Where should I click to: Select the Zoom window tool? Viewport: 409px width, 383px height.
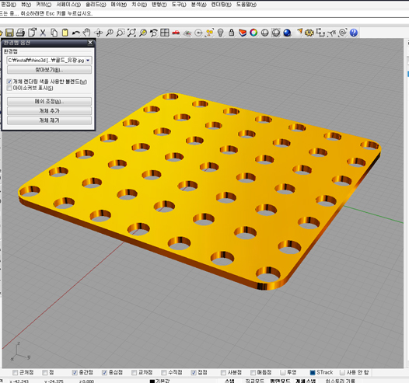pos(121,33)
